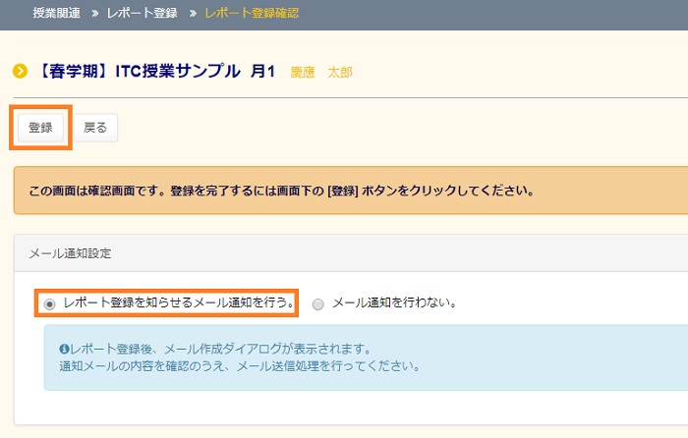This screenshot has height=438, width=688.
Task: Click the orange confirmation notice banner
Action: (351, 191)
